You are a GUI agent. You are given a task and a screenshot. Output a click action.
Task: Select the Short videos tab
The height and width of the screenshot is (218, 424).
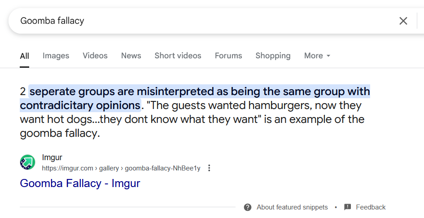click(x=178, y=56)
